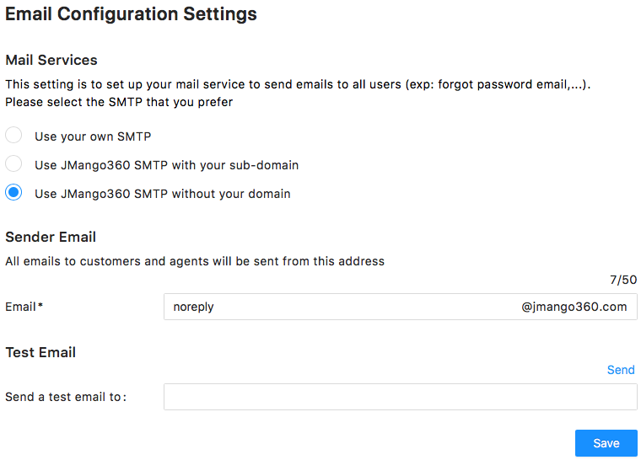The width and height of the screenshot is (641, 460).
Task: Click the 'SMTP with your sub-domain' label text
Action: click(166, 165)
